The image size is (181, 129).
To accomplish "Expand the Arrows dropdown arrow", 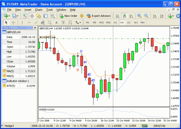I will [80, 23].
